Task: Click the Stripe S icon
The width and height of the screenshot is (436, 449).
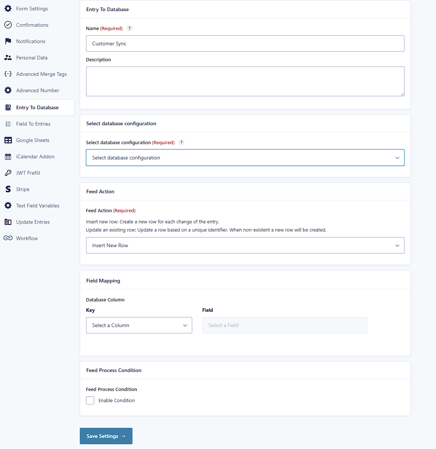Action: [8, 189]
